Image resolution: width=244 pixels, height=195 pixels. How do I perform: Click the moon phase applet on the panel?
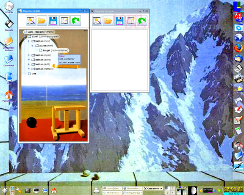(193, 190)
